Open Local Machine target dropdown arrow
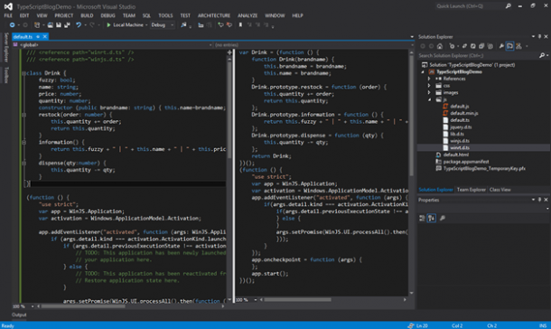 [x=146, y=25]
